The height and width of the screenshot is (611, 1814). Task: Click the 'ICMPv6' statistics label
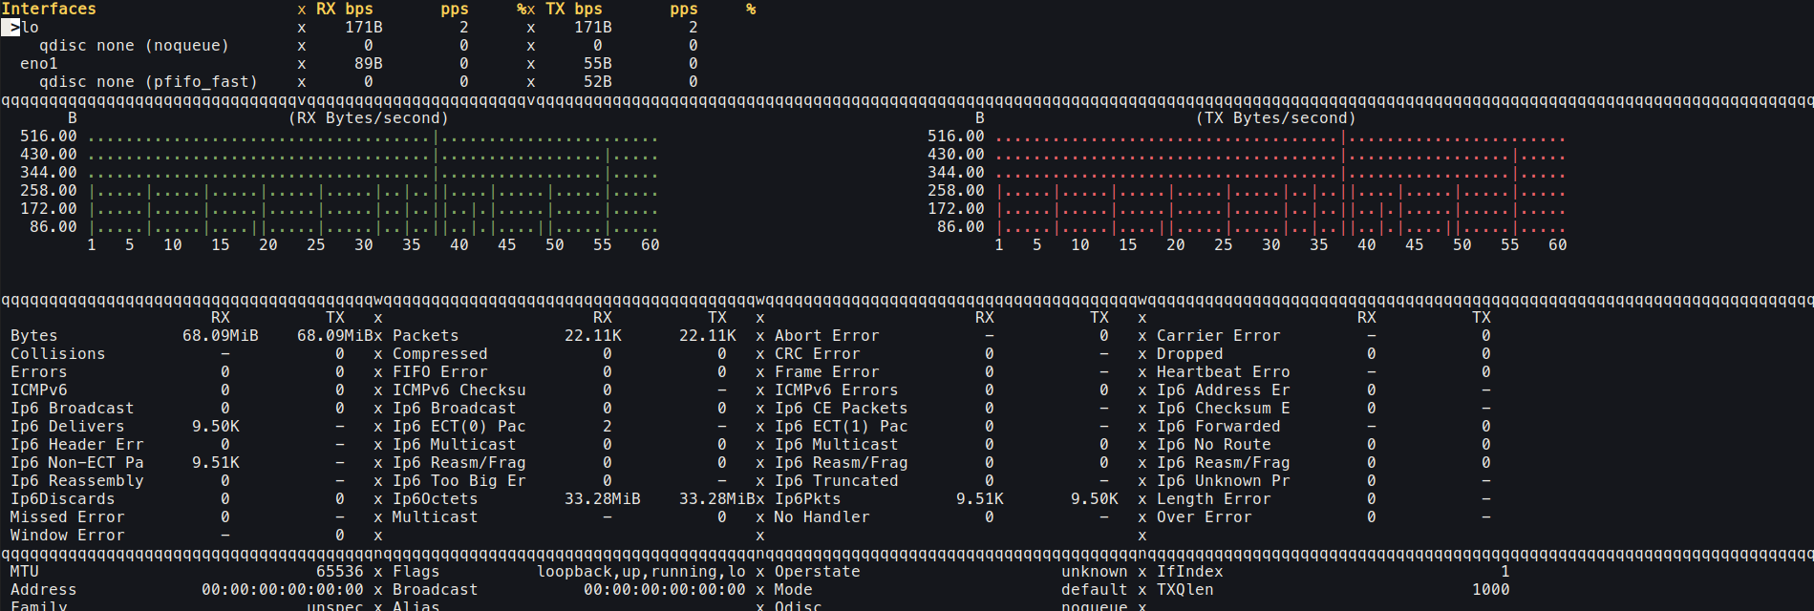[39, 390]
